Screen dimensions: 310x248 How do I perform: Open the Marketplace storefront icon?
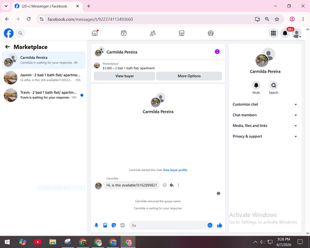coord(182,33)
